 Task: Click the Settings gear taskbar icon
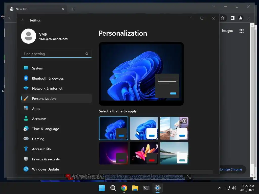pyautogui.click(x=158, y=188)
